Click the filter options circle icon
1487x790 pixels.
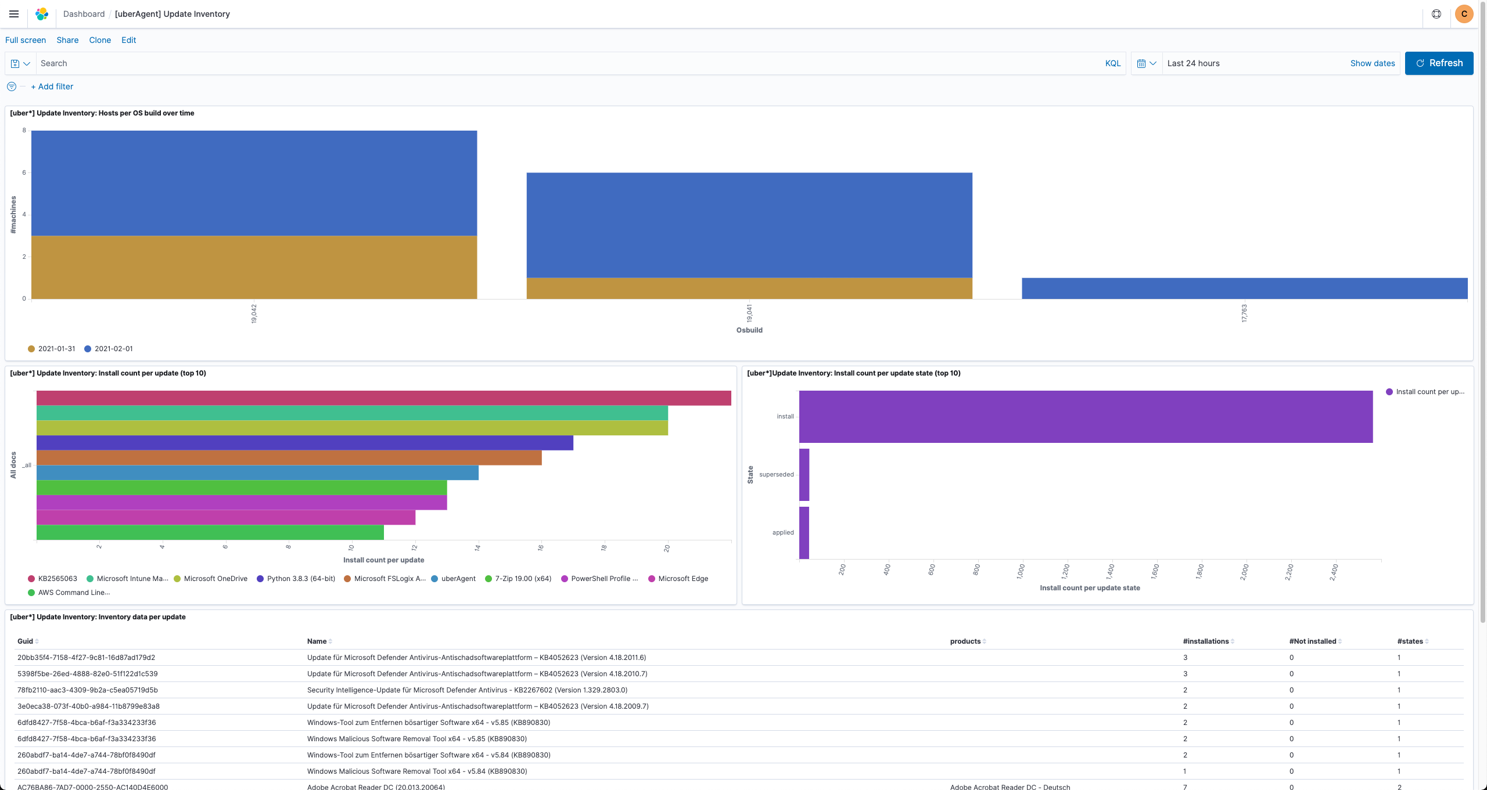click(12, 86)
